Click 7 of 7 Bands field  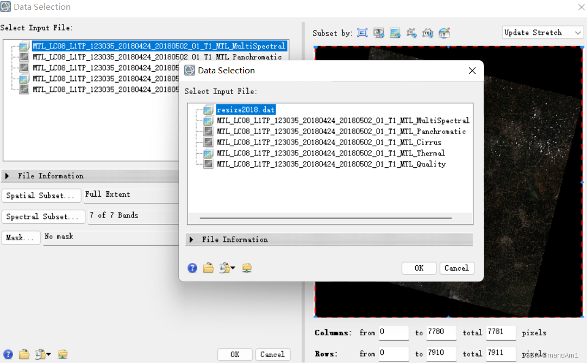coord(134,216)
